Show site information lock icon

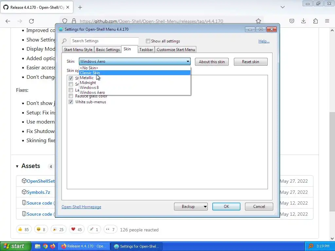[74, 21]
